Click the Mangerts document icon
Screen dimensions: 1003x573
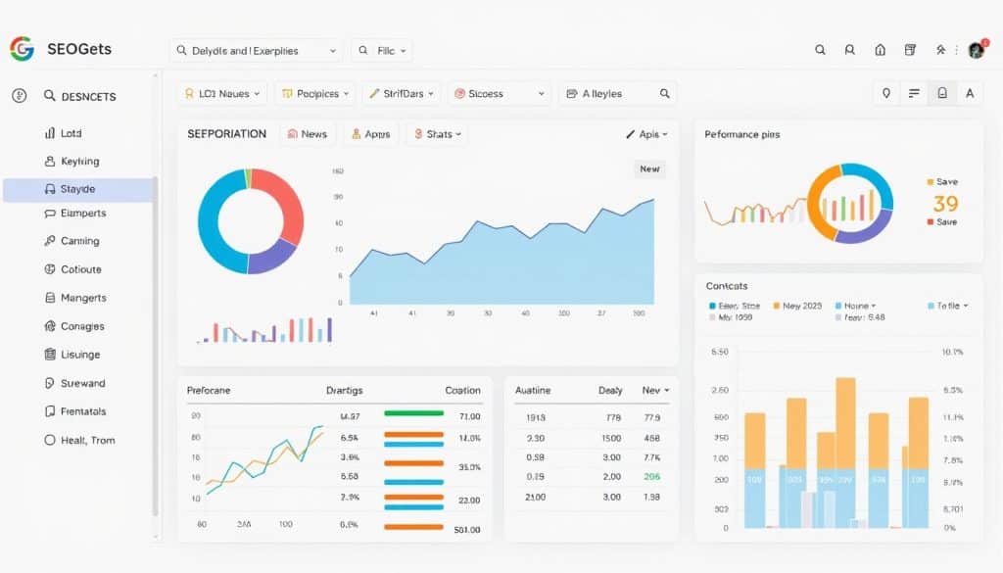coord(50,298)
